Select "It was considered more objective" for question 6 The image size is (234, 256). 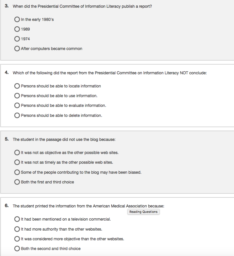pos(17,239)
